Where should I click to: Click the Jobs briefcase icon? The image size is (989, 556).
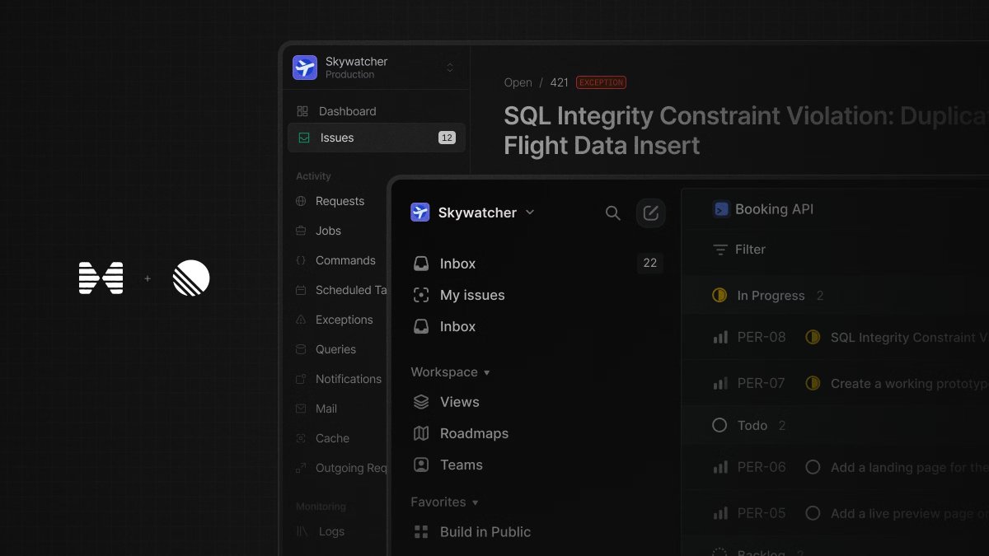(x=301, y=231)
